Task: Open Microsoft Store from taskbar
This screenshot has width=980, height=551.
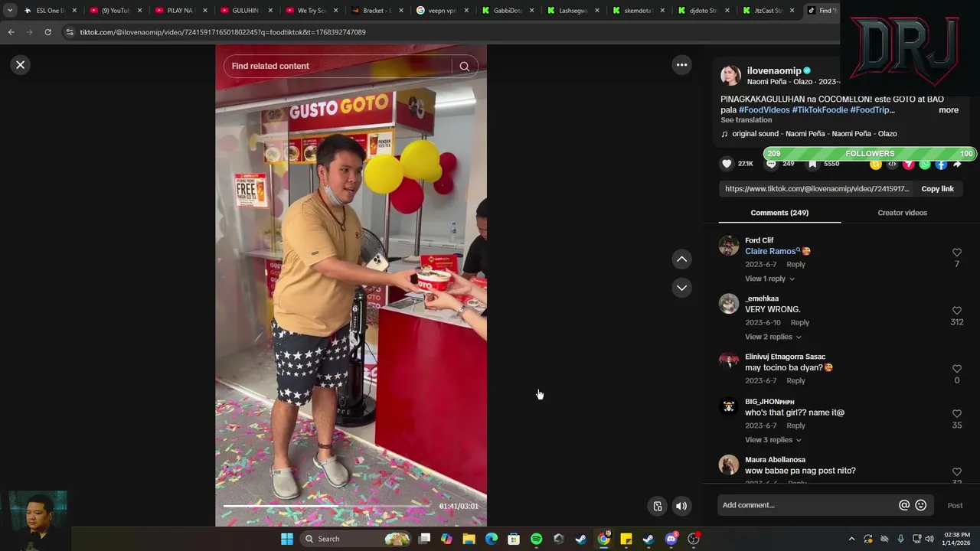Action: click(x=514, y=539)
